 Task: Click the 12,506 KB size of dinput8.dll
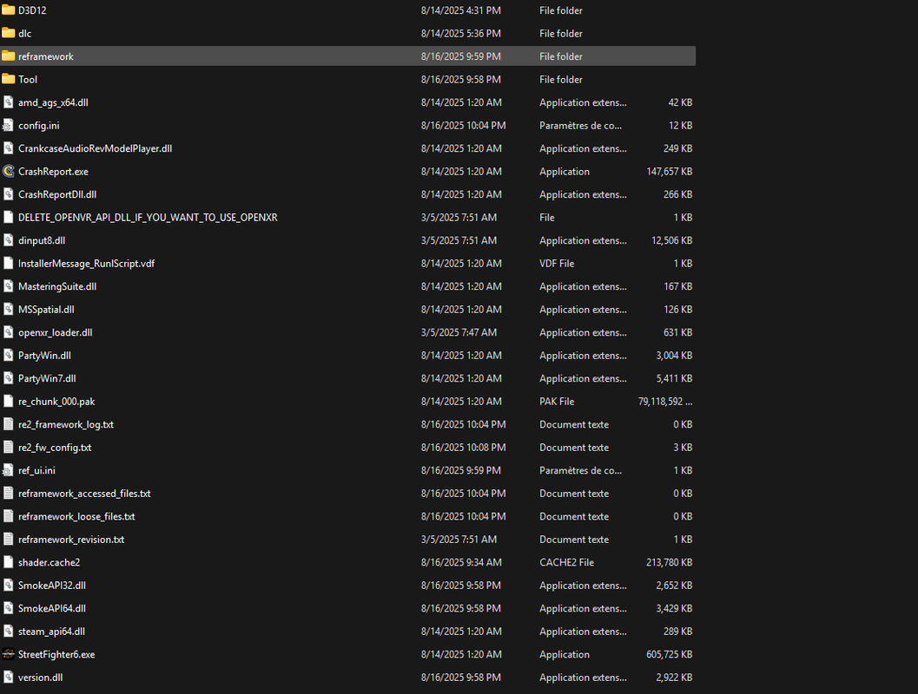pos(672,240)
